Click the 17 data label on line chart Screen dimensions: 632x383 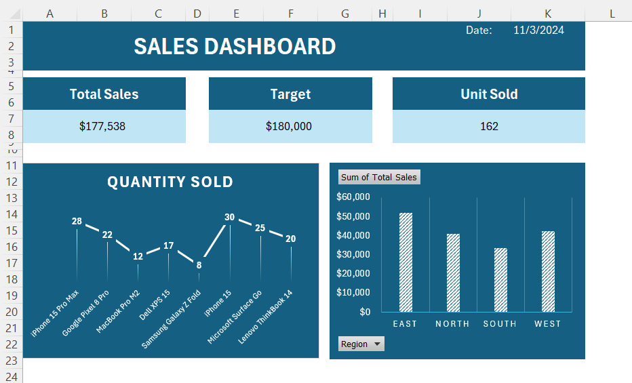click(168, 245)
